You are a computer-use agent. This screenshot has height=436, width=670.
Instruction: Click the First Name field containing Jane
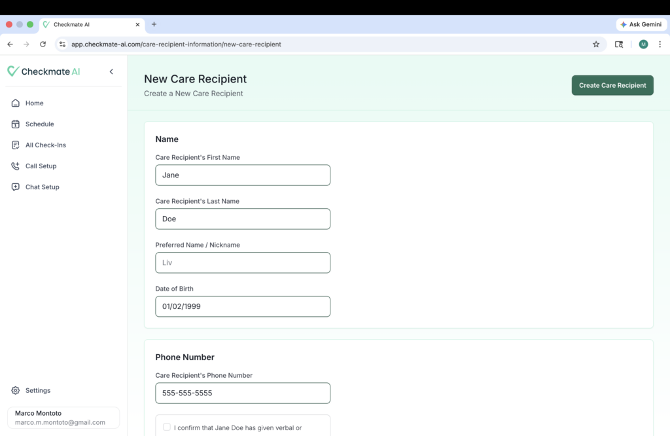243,175
